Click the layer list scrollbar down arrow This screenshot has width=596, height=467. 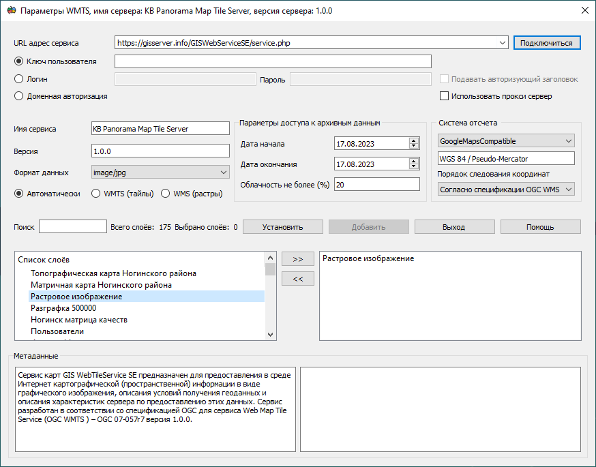point(270,334)
